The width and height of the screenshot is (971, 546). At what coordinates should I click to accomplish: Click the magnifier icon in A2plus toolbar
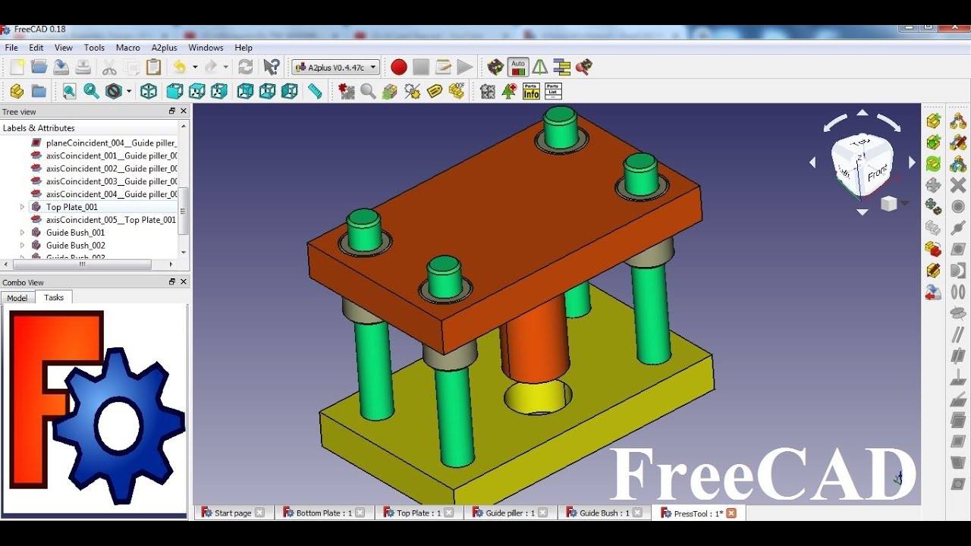coord(368,92)
